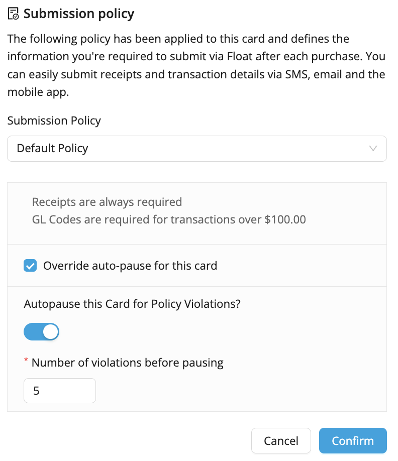Viewport: 398px width, 461px height.
Task: Click the policy description paragraph text
Action: pyautogui.click(x=196, y=65)
